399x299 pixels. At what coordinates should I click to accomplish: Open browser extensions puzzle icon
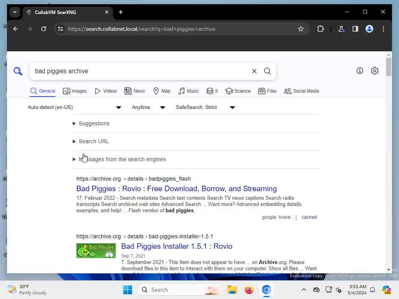[320, 29]
